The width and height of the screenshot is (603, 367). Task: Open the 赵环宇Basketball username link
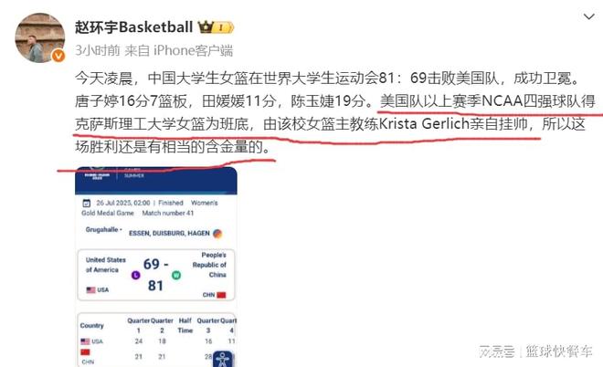pyautogui.click(x=133, y=27)
